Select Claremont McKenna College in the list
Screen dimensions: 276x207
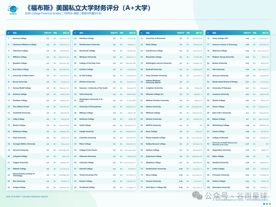pos(25,44)
